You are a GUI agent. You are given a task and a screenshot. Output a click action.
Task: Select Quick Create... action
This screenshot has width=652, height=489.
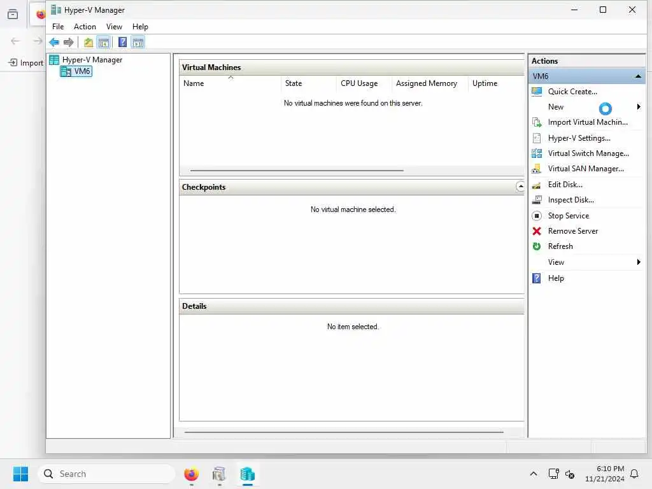tap(572, 92)
